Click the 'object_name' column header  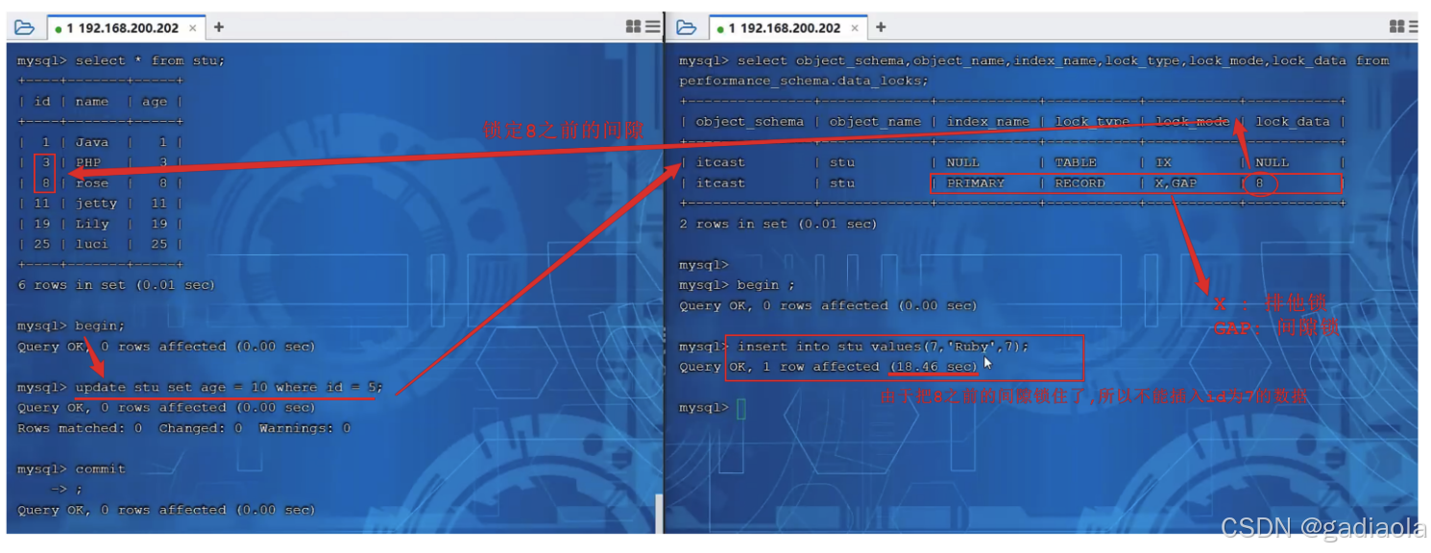(x=875, y=122)
